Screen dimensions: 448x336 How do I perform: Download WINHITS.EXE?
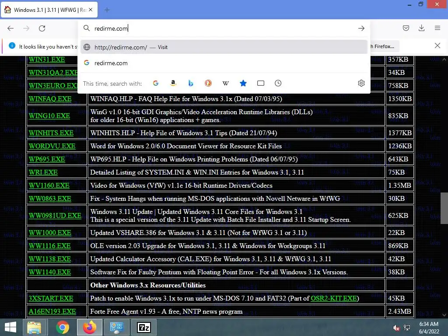tap(51, 133)
